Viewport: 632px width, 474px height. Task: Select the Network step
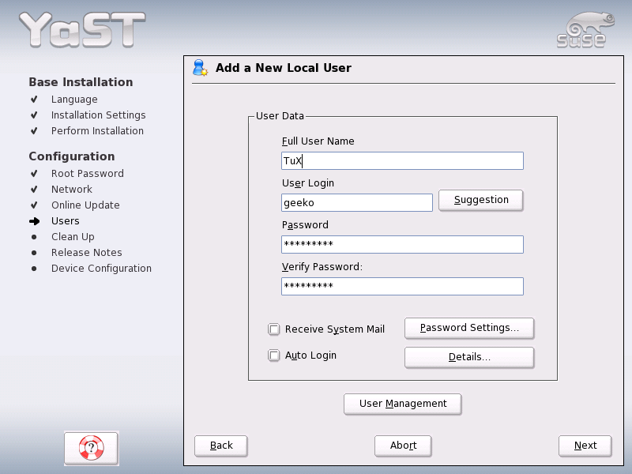click(72, 190)
